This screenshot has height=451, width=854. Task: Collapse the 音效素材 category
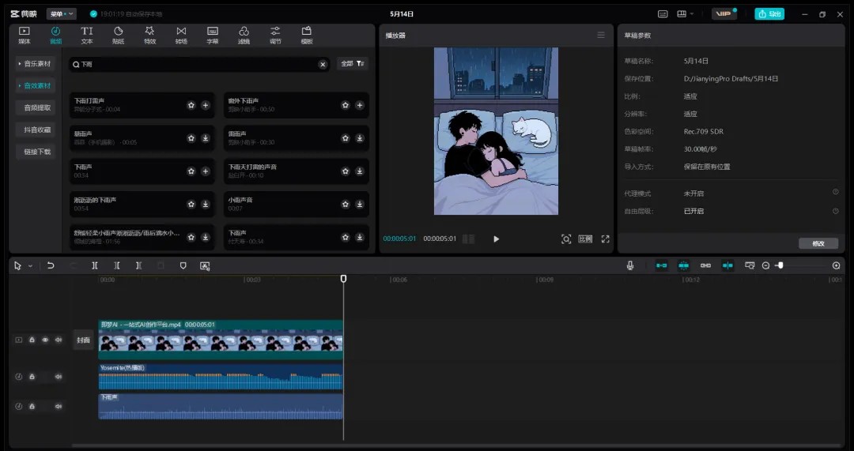click(36, 85)
